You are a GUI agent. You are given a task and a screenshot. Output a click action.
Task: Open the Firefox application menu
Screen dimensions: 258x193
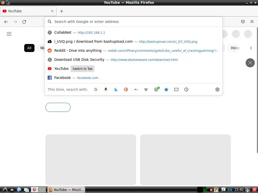[x=252, y=22]
